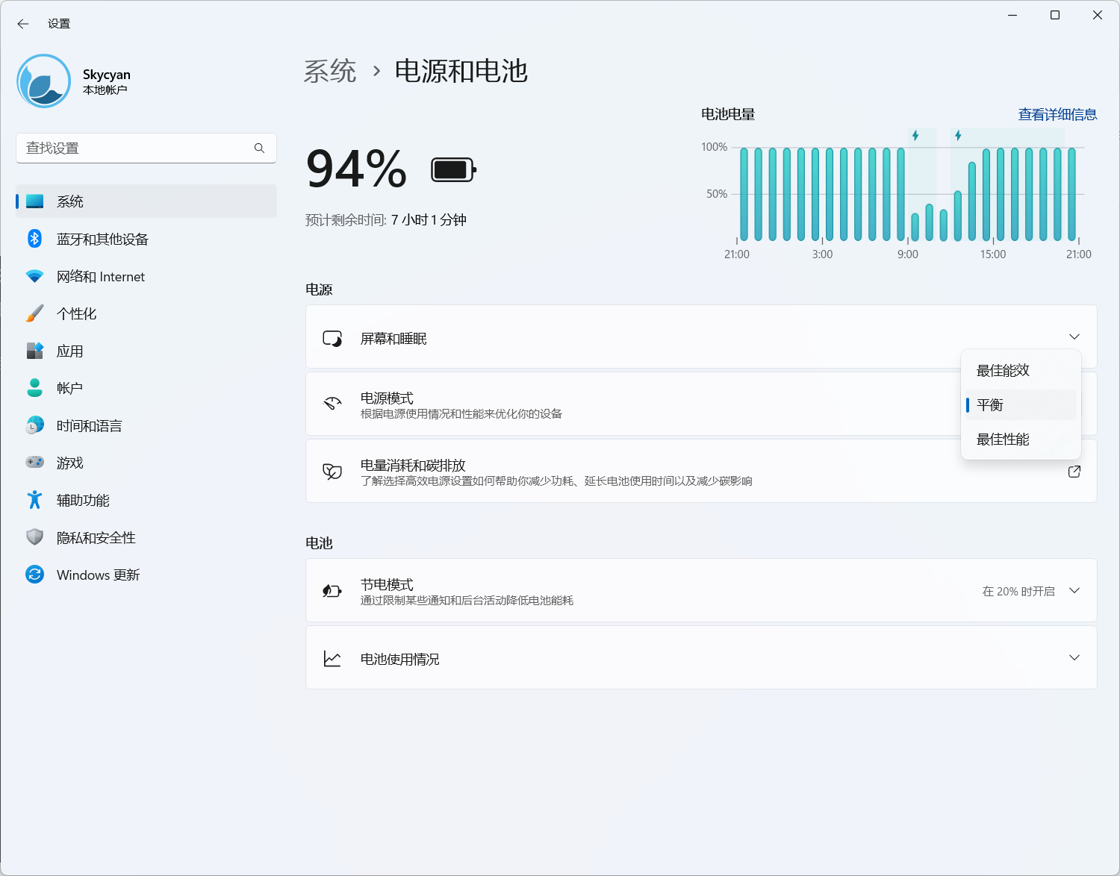Expand the 屏幕和睡眠 chevron

click(1074, 337)
